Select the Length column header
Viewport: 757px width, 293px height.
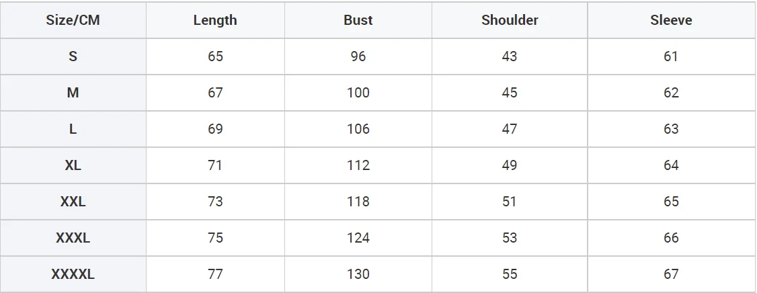[215, 20]
